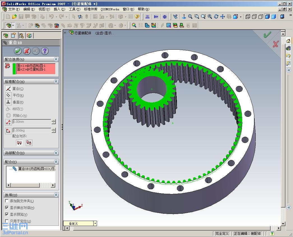Open the 工具 menu
Image resolution: width=293 pixels, height=237 pixels.
74,9
